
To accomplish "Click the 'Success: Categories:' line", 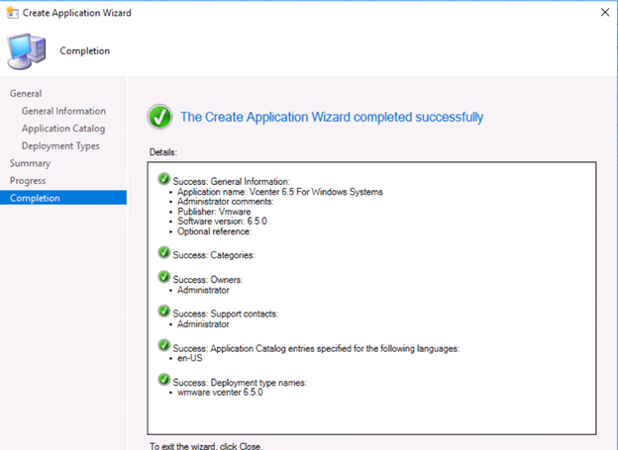I will click(x=214, y=255).
